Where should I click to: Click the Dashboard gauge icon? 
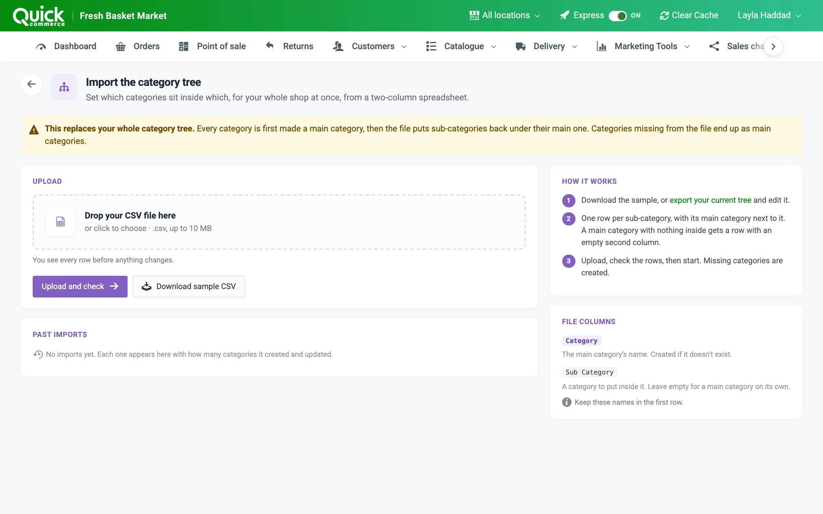tap(41, 46)
